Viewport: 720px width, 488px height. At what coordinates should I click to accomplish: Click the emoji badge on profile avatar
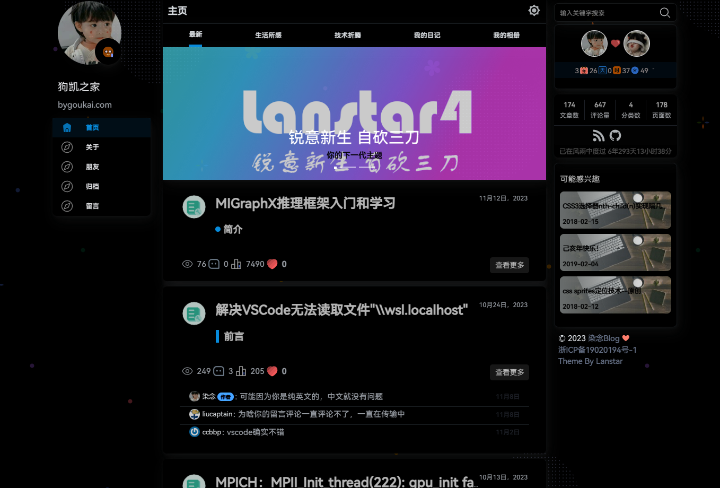pyautogui.click(x=108, y=52)
